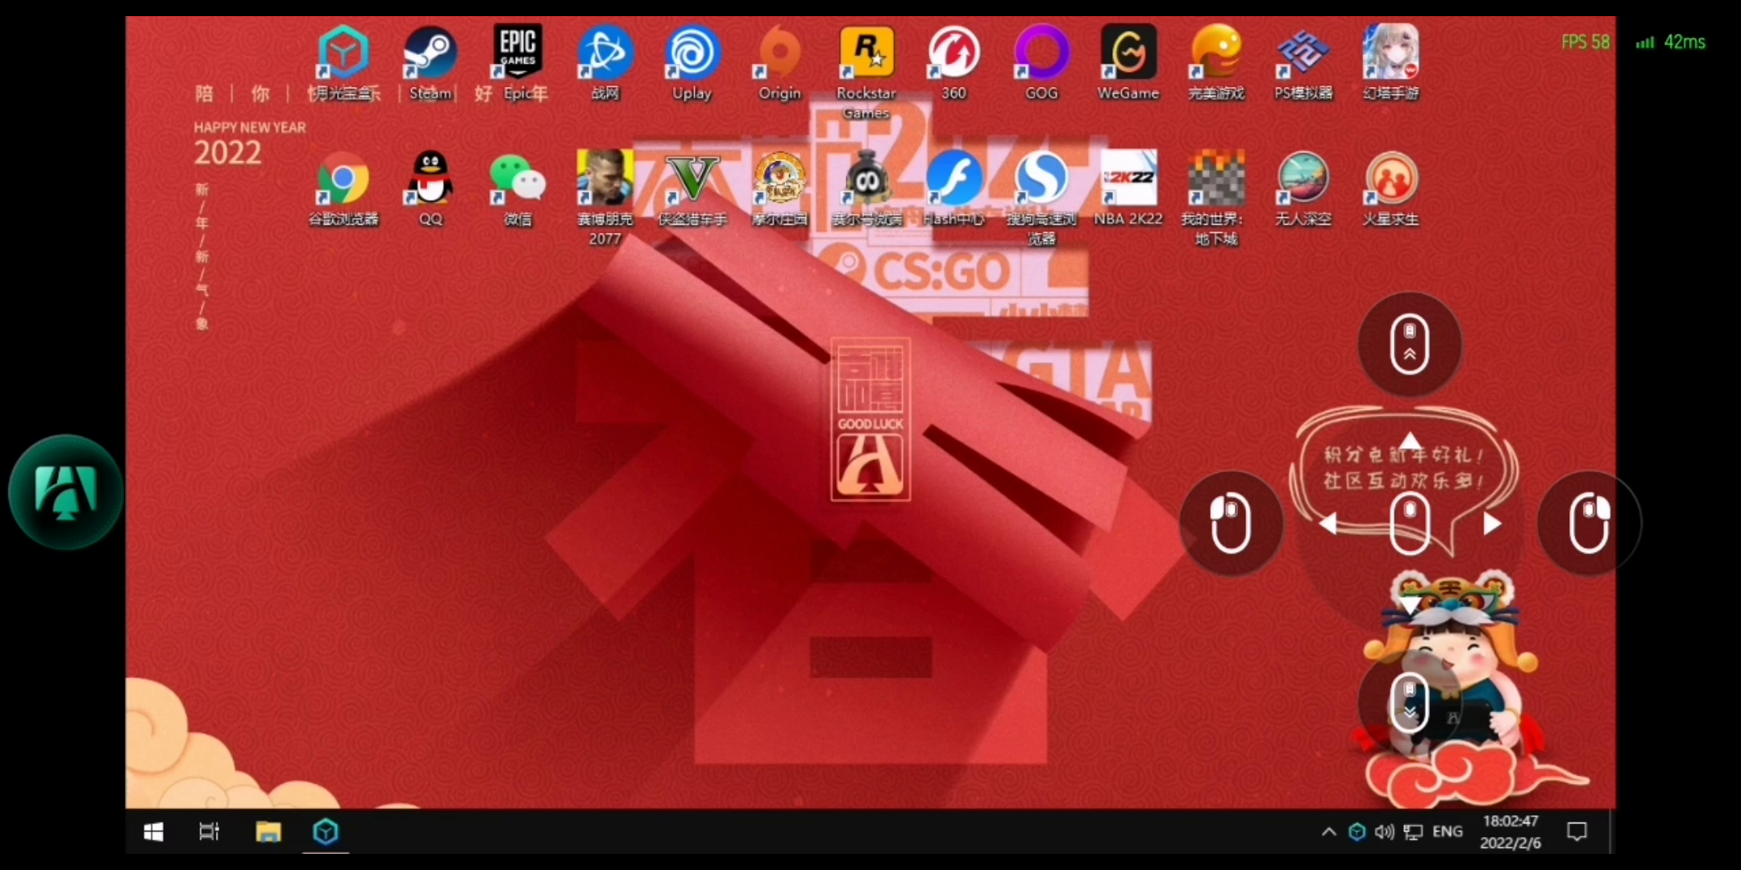The image size is (1741, 870).
Task: Open the Windows Start menu
Action: click(x=153, y=831)
